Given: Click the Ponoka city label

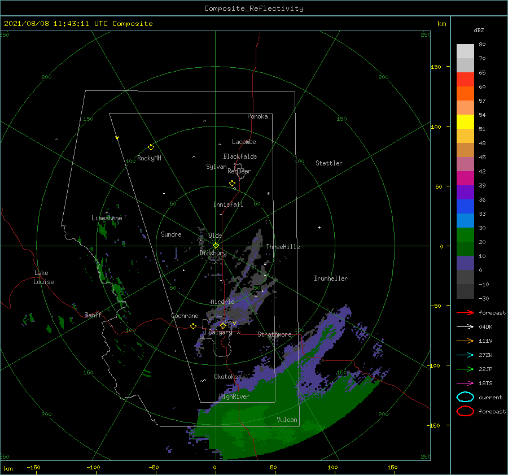Looking at the screenshot, I should (x=257, y=116).
